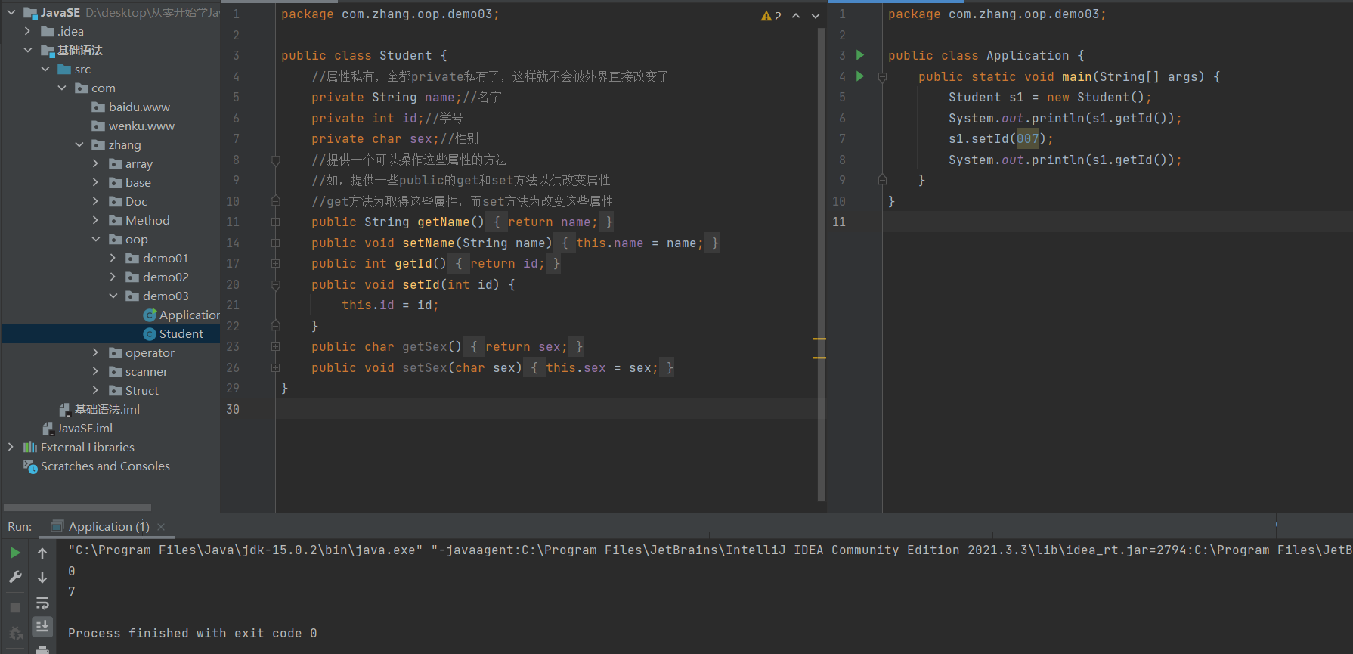This screenshot has height=654, width=1353.
Task: Expand the folded getId method in gutter
Action: coord(276,264)
